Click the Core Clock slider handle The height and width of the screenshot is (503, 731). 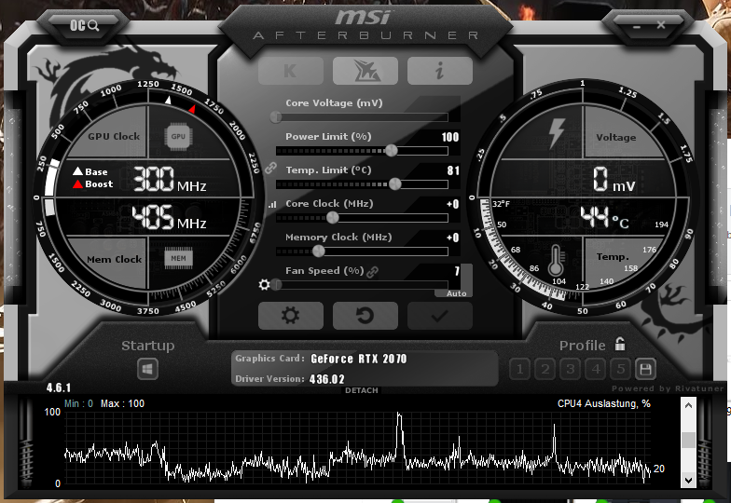tap(332, 218)
